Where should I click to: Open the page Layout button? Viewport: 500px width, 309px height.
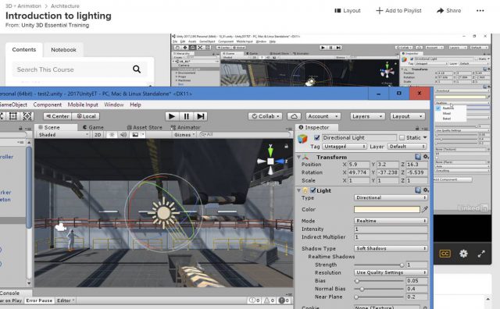pos(347,10)
